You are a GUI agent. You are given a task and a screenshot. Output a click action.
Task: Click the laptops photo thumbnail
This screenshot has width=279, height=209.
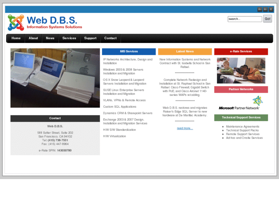(x=55, y=78)
